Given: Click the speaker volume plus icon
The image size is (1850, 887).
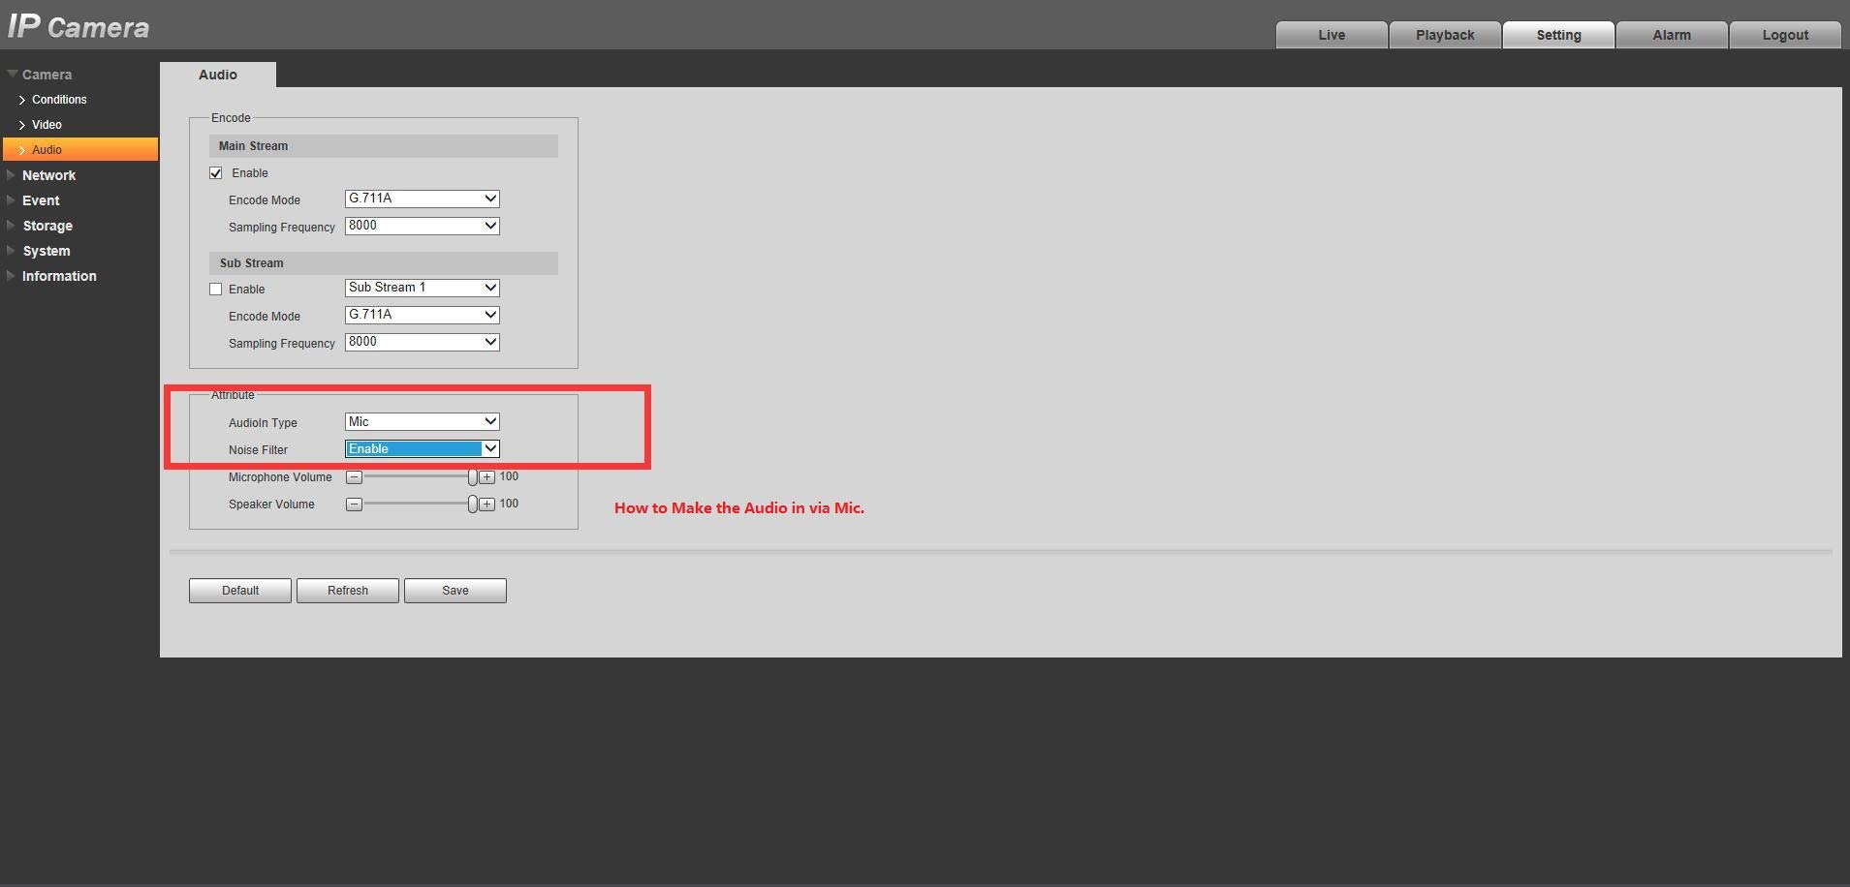Looking at the screenshot, I should click(486, 505).
